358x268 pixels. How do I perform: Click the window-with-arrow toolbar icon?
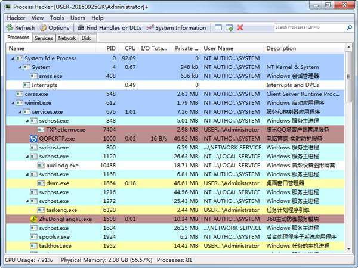point(229,28)
